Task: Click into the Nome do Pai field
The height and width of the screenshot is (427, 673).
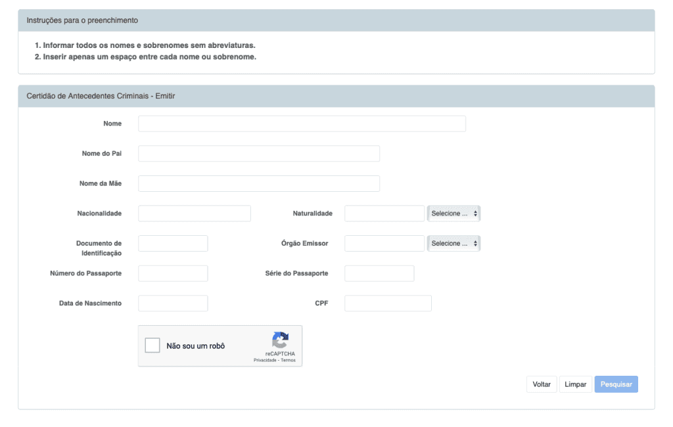Action: [259, 154]
